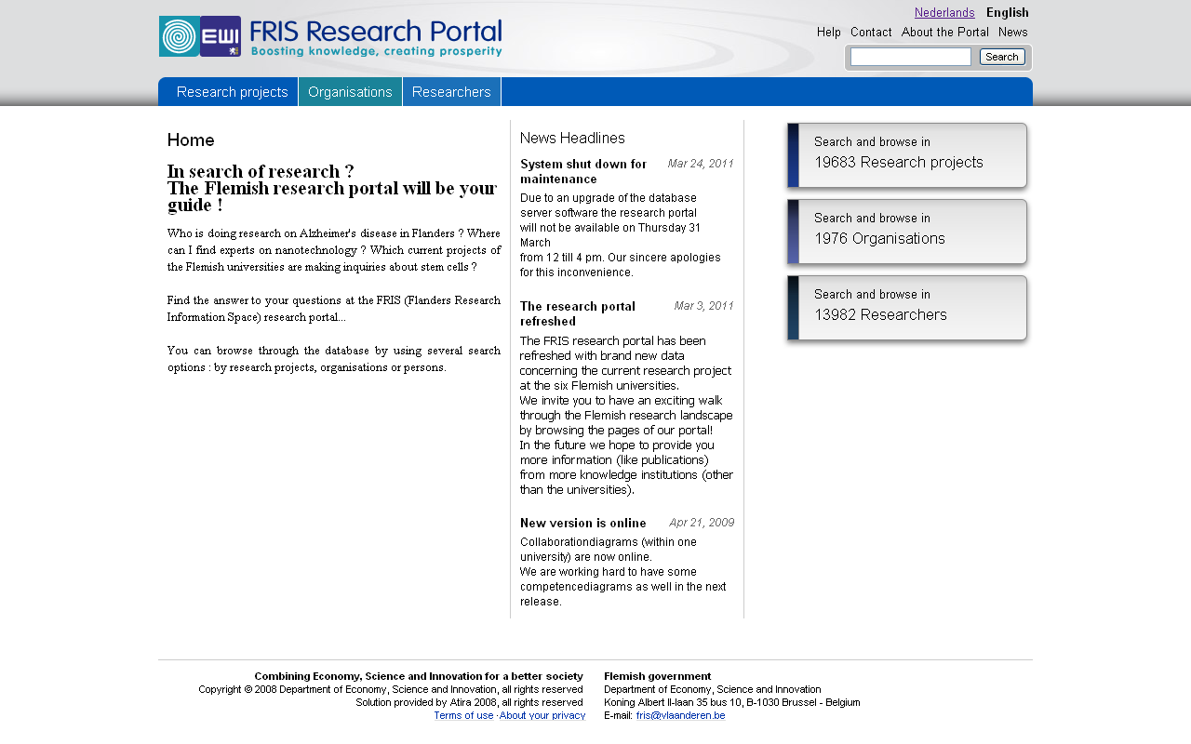Open the Research projects tab
The image size is (1191, 744).
pos(233,92)
